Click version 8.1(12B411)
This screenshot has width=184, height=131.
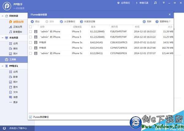(96, 53)
